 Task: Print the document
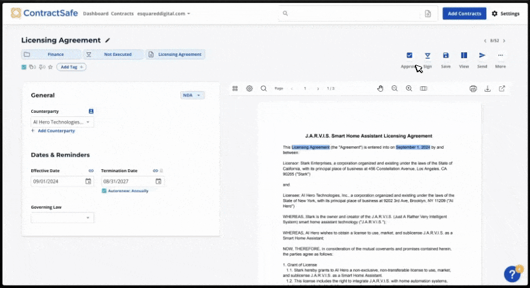[x=473, y=89]
